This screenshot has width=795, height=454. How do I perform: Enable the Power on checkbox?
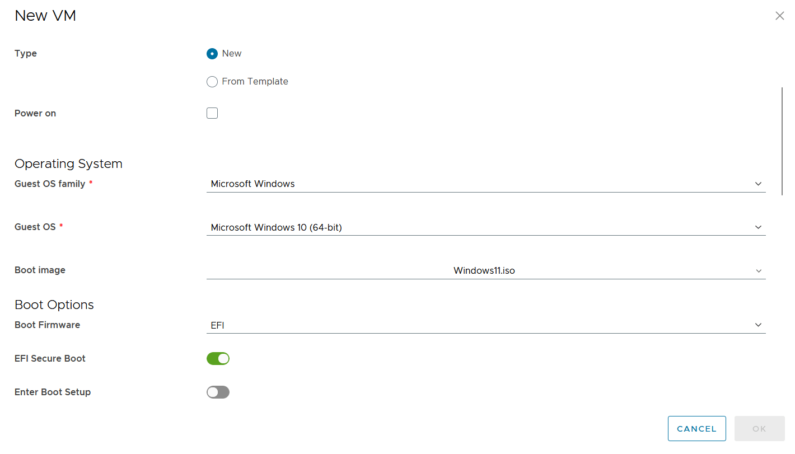(212, 114)
